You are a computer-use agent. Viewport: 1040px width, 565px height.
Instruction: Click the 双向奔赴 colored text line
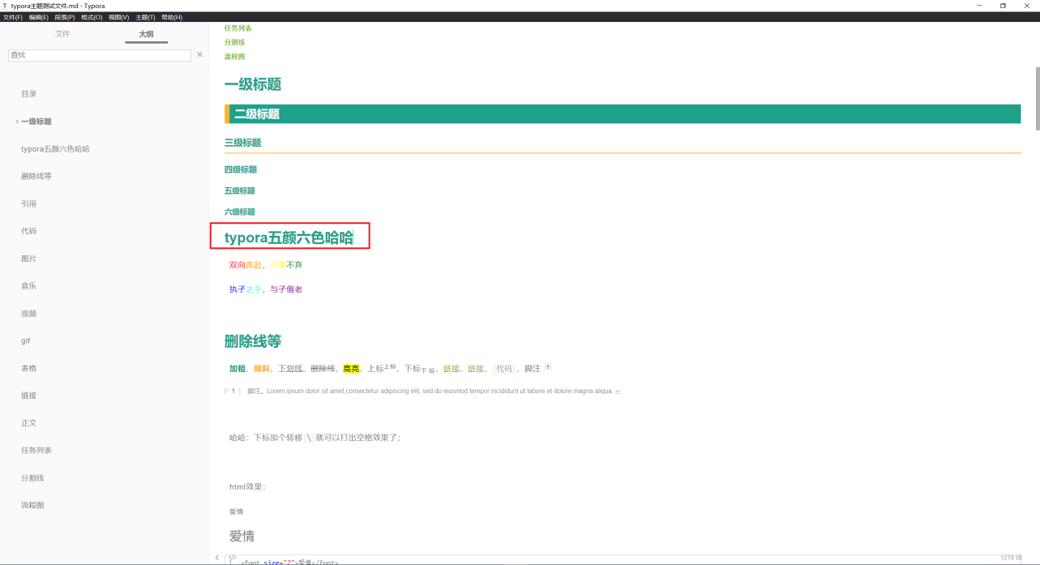click(x=266, y=265)
